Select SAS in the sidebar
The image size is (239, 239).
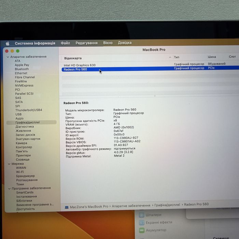coord(18,98)
